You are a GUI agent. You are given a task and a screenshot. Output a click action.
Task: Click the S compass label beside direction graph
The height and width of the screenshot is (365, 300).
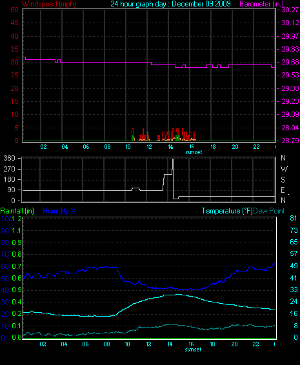[283, 180]
